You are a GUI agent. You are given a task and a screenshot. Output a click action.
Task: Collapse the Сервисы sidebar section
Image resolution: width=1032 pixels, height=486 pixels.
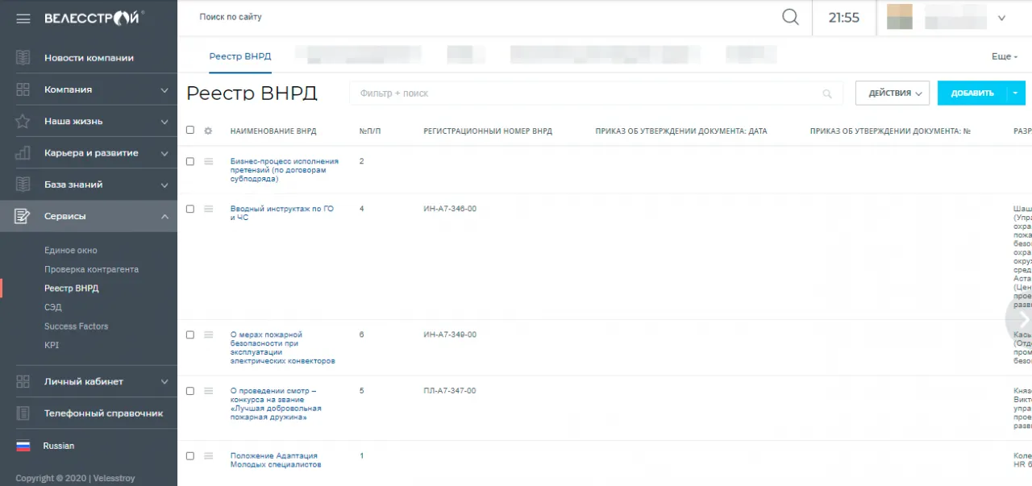[164, 216]
